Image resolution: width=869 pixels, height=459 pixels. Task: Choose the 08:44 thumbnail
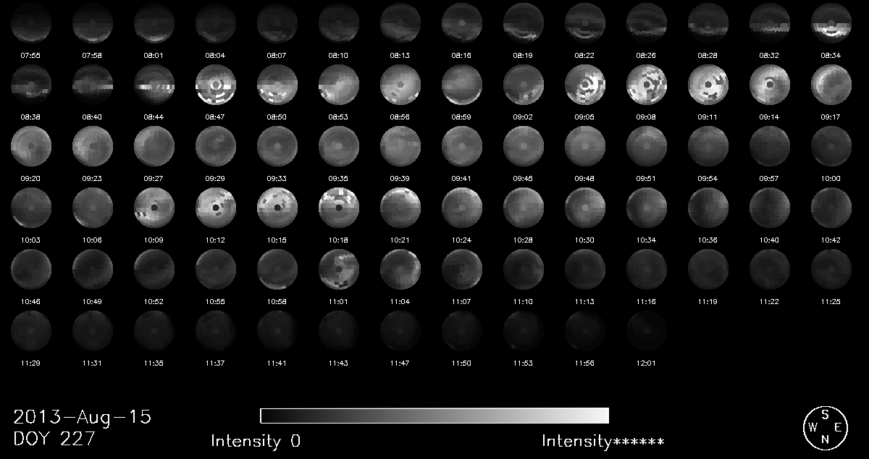pyautogui.click(x=154, y=85)
